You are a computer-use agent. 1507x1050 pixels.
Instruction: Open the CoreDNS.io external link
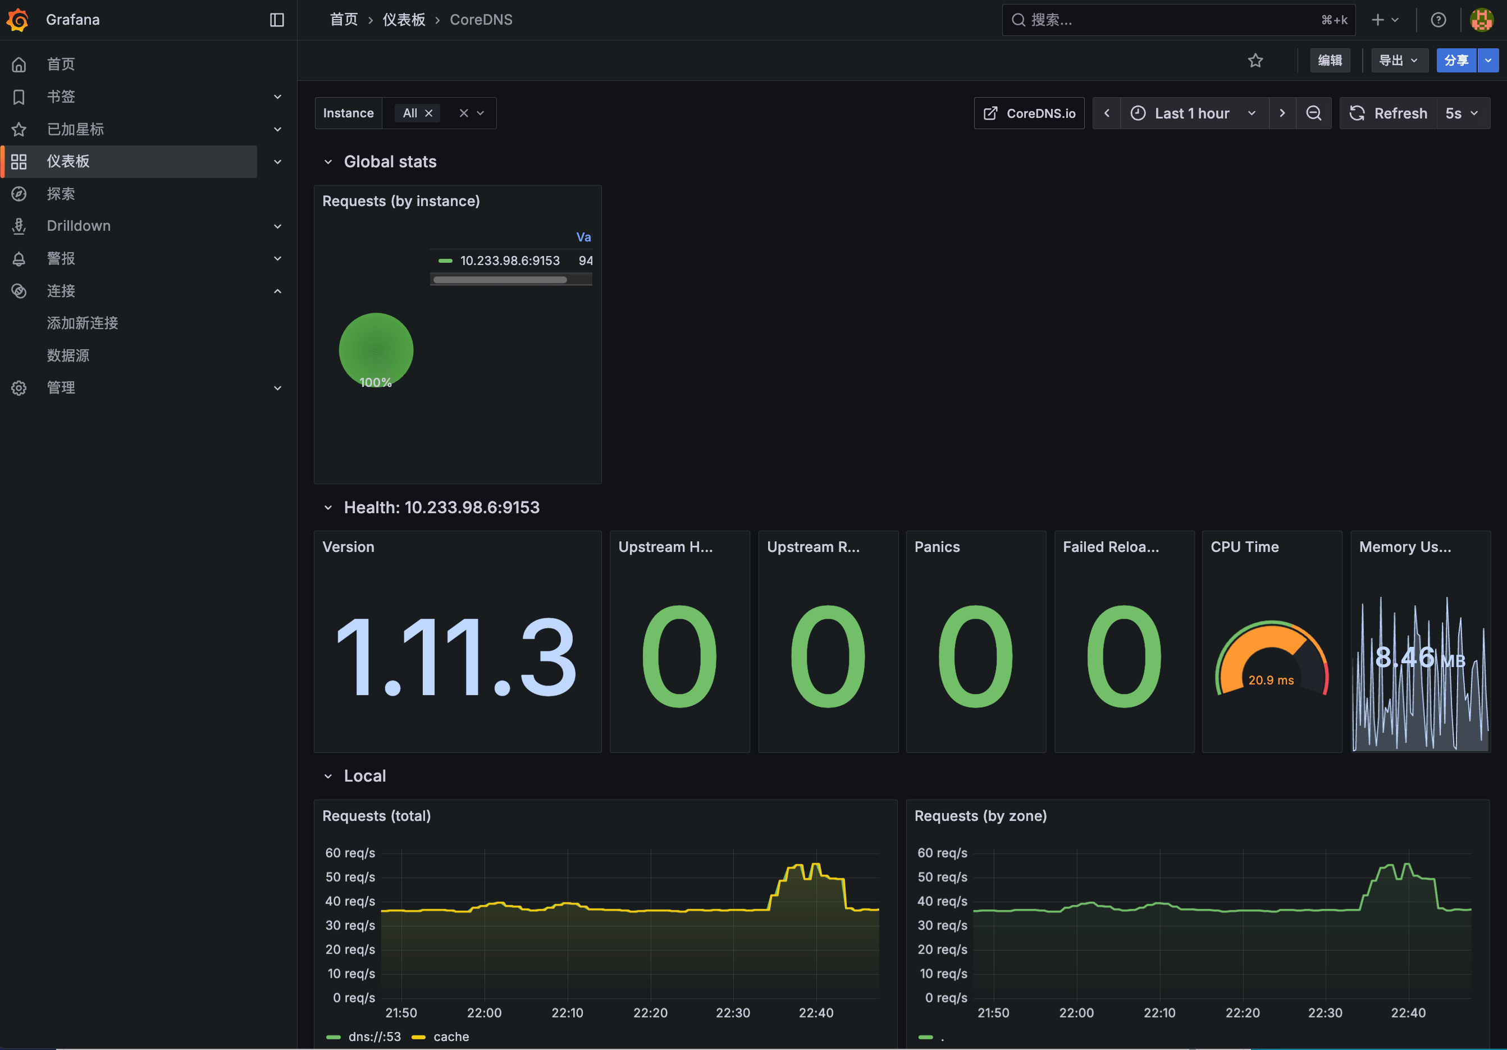tap(1029, 113)
